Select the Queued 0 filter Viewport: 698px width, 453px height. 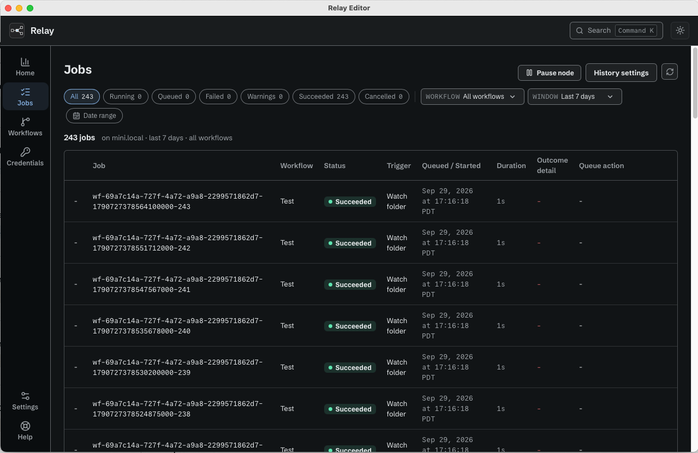coord(174,97)
